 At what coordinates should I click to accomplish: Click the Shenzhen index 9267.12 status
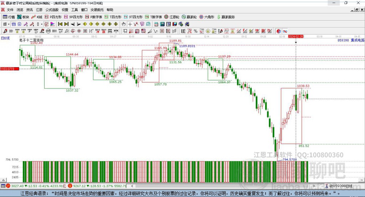pyautogui.click(x=98, y=186)
